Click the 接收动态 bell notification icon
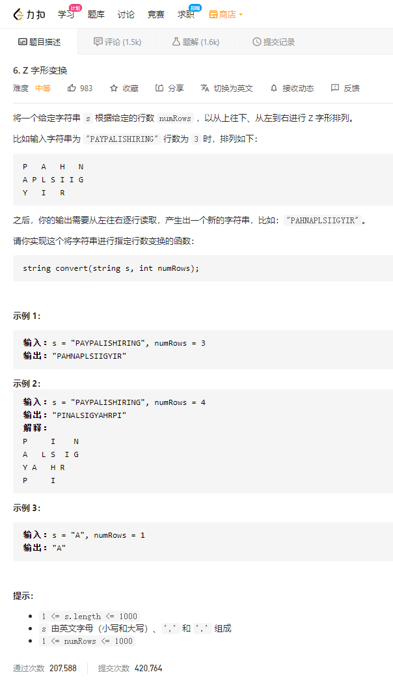This screenshot has width=393, height=681. pyautogui.click(x=273, y=88)
